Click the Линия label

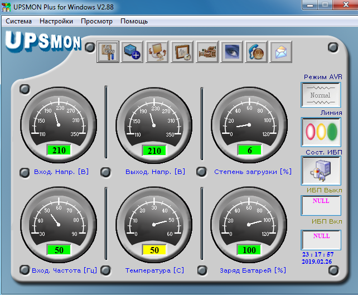[331, 113]
